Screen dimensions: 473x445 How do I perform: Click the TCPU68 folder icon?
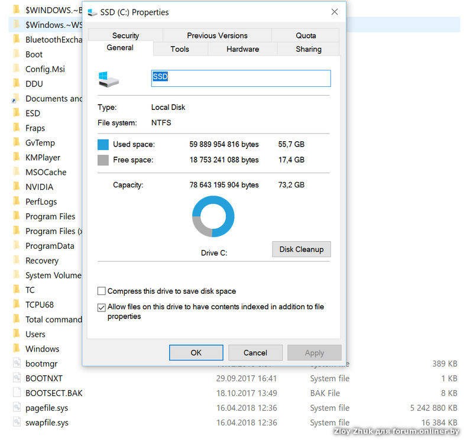[x=17, y=304]
